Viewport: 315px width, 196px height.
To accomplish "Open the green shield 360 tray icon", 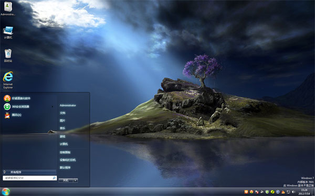I will point(267,192).
